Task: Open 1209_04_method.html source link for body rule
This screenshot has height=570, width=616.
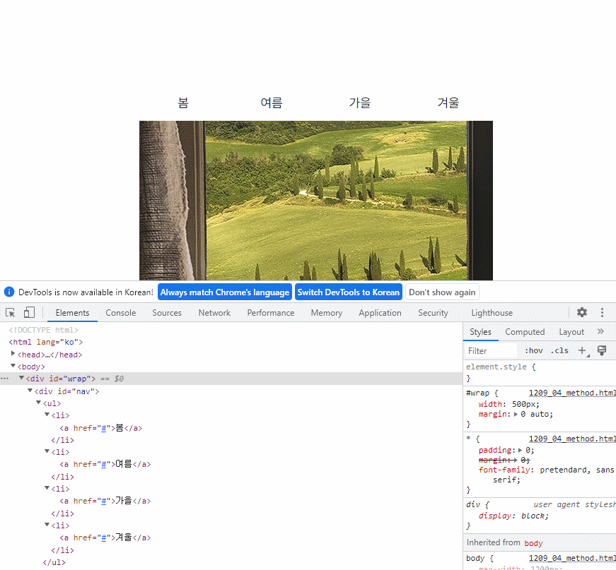Action: [572, 558]
